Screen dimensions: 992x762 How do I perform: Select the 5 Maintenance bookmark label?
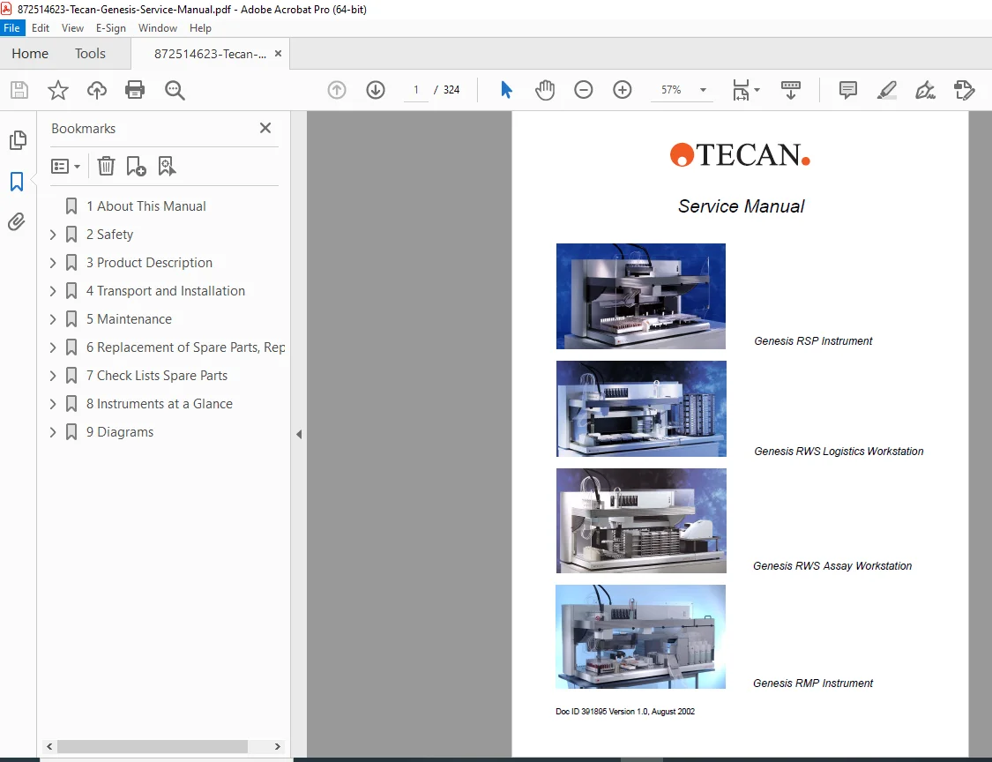pyautogui.click(x=129, y=319)
